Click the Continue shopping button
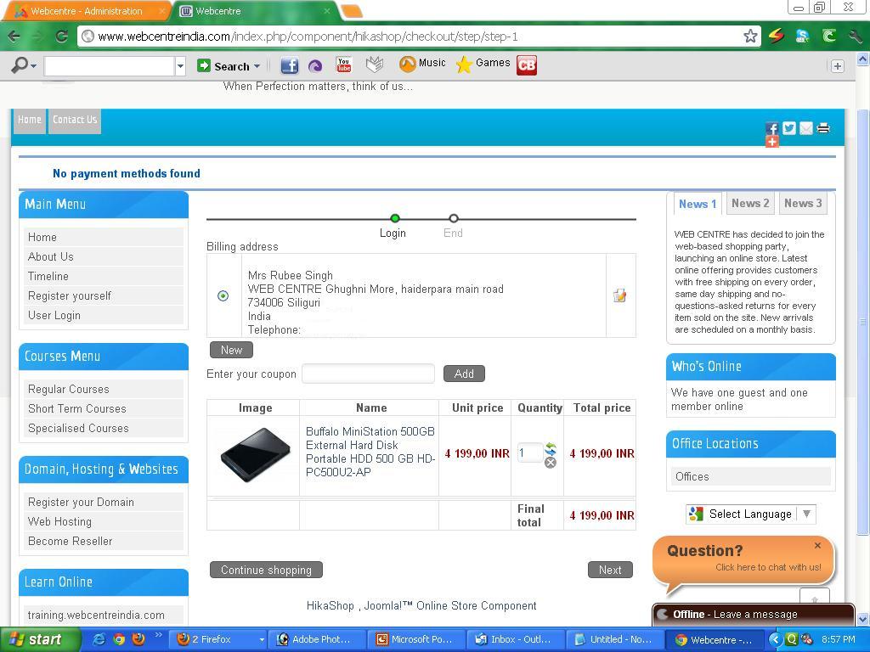This screenshot has height=652, width=870. 266,570
